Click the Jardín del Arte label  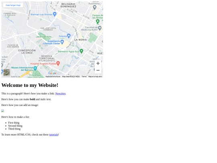click(43, 37)
